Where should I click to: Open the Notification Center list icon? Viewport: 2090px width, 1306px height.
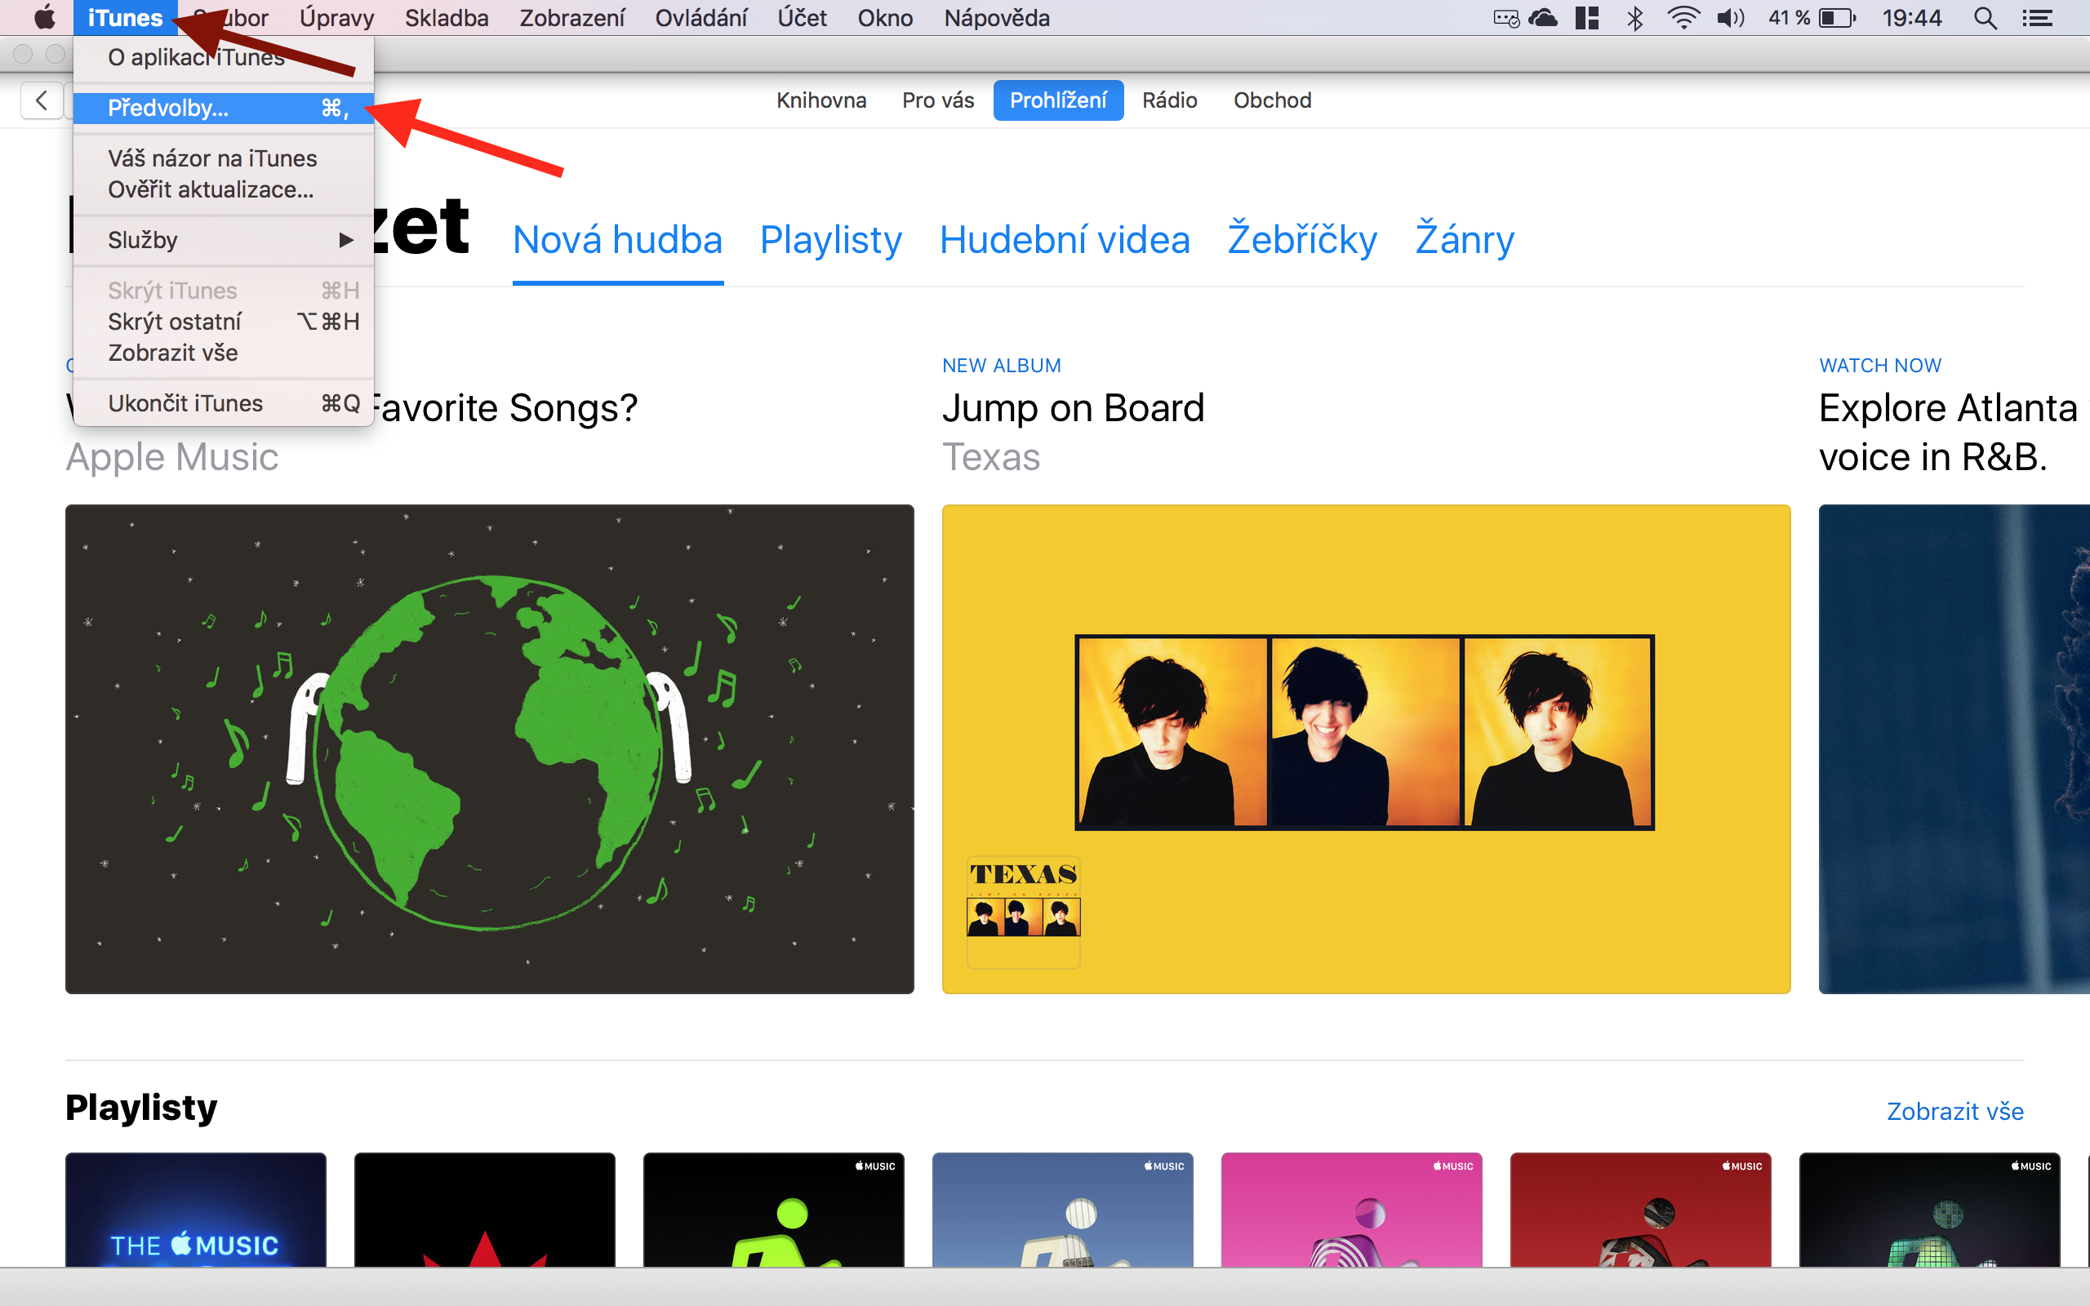coord(2037,18)
